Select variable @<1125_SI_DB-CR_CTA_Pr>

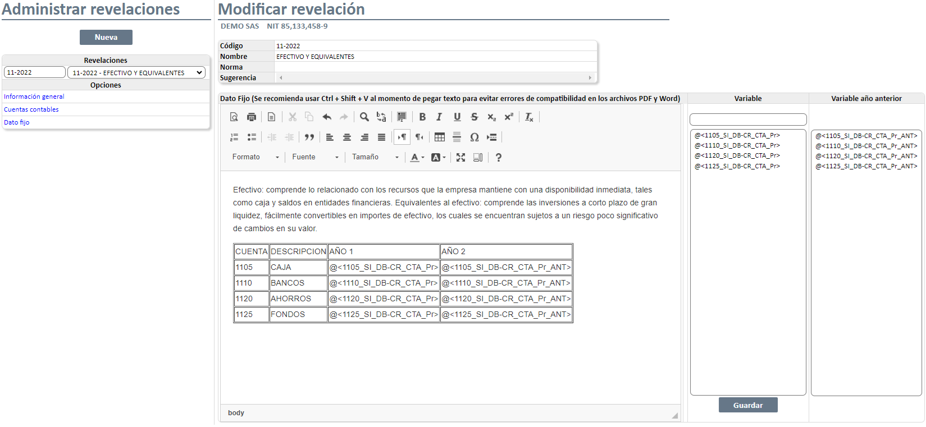pos(737,166)
